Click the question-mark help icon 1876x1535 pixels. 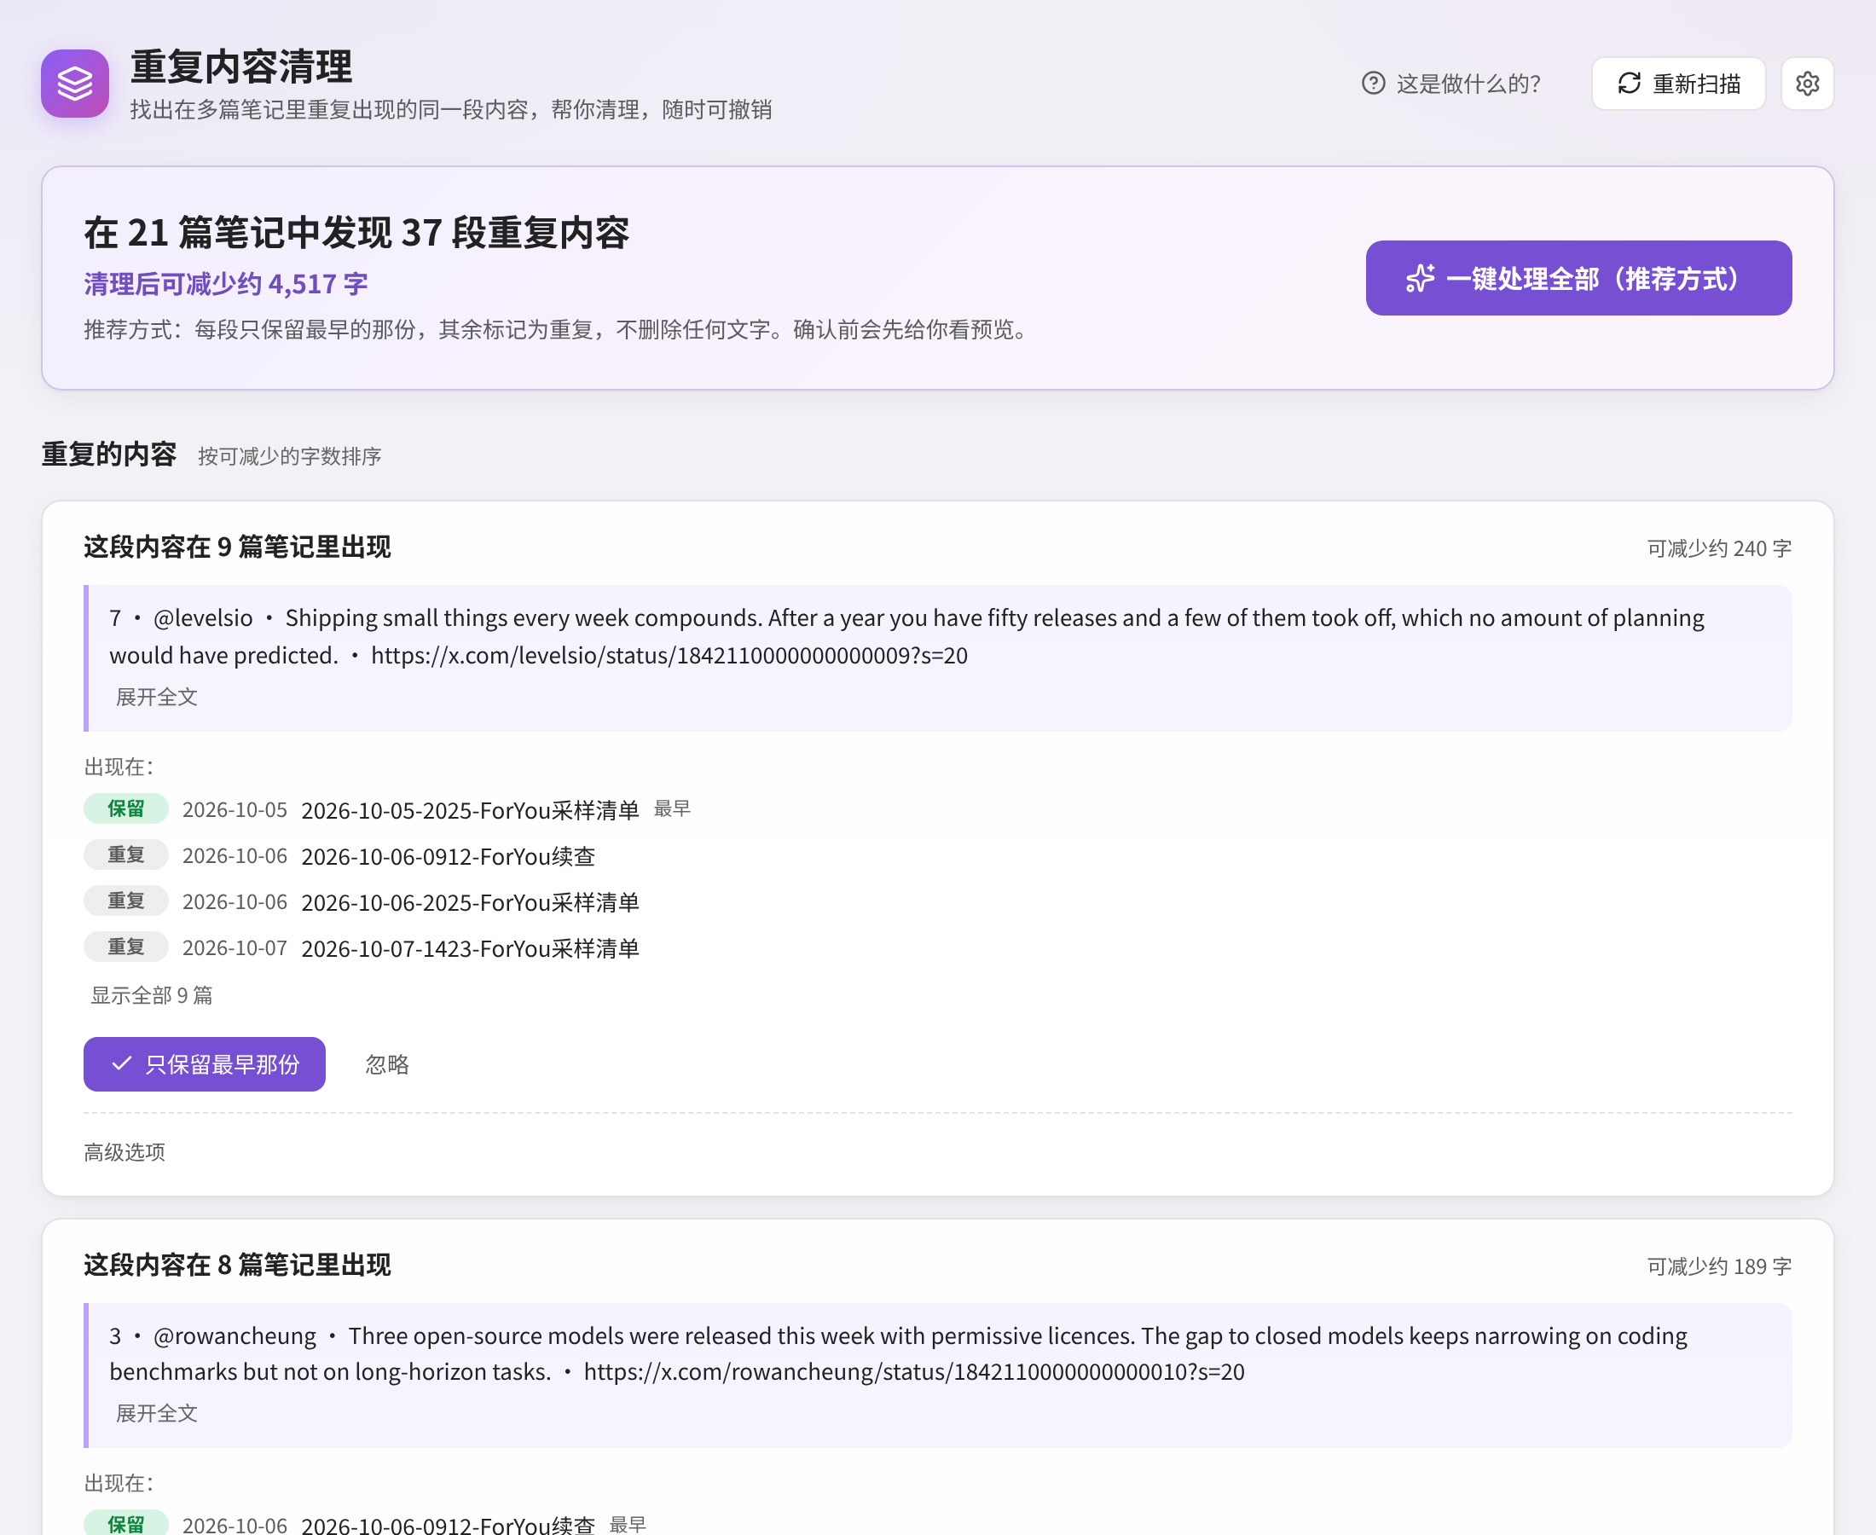pyautogui.click(x=1373, y=83)
